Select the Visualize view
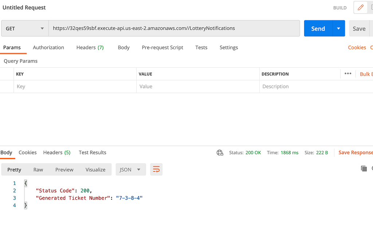Screen dimensions: 373x242 [95, 170]
